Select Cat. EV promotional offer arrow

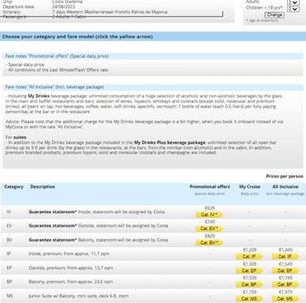coord(209,229)
